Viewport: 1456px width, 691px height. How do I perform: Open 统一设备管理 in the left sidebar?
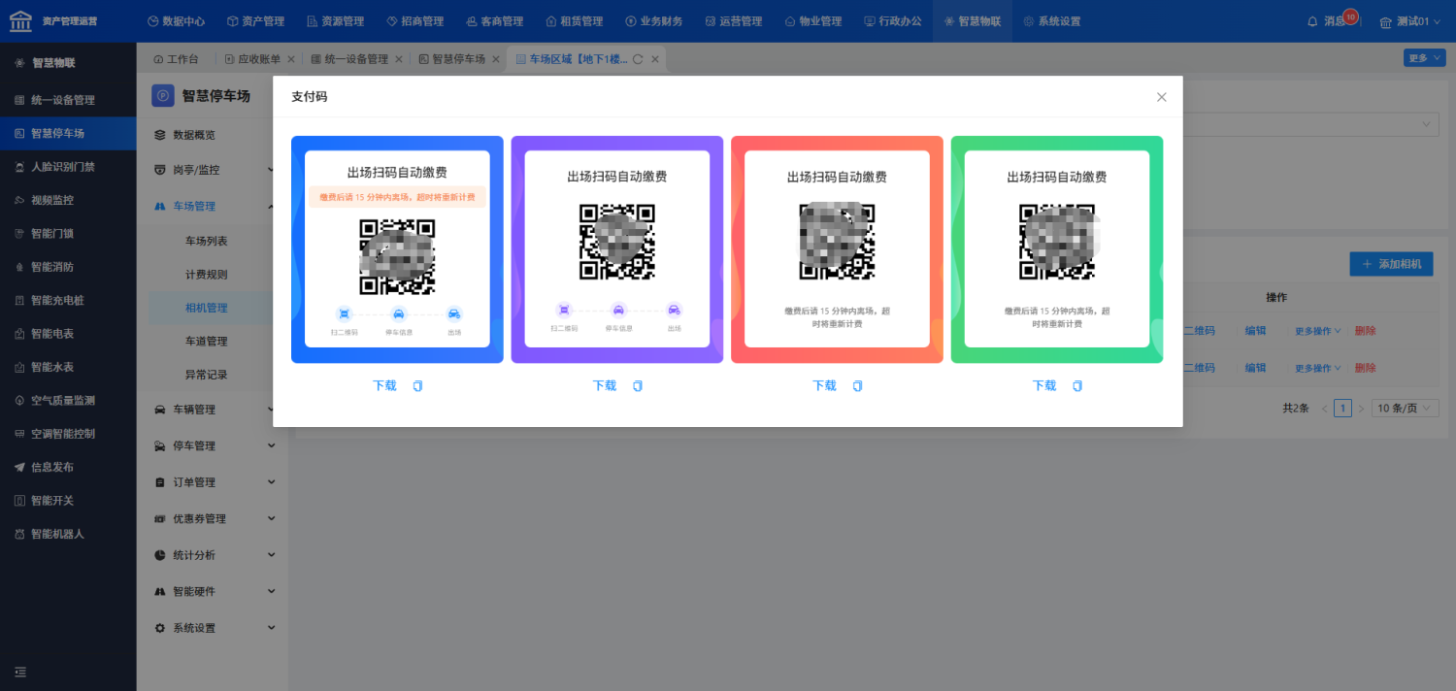[68, 100]
